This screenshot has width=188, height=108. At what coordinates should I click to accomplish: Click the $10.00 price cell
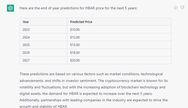coord(119,29)
